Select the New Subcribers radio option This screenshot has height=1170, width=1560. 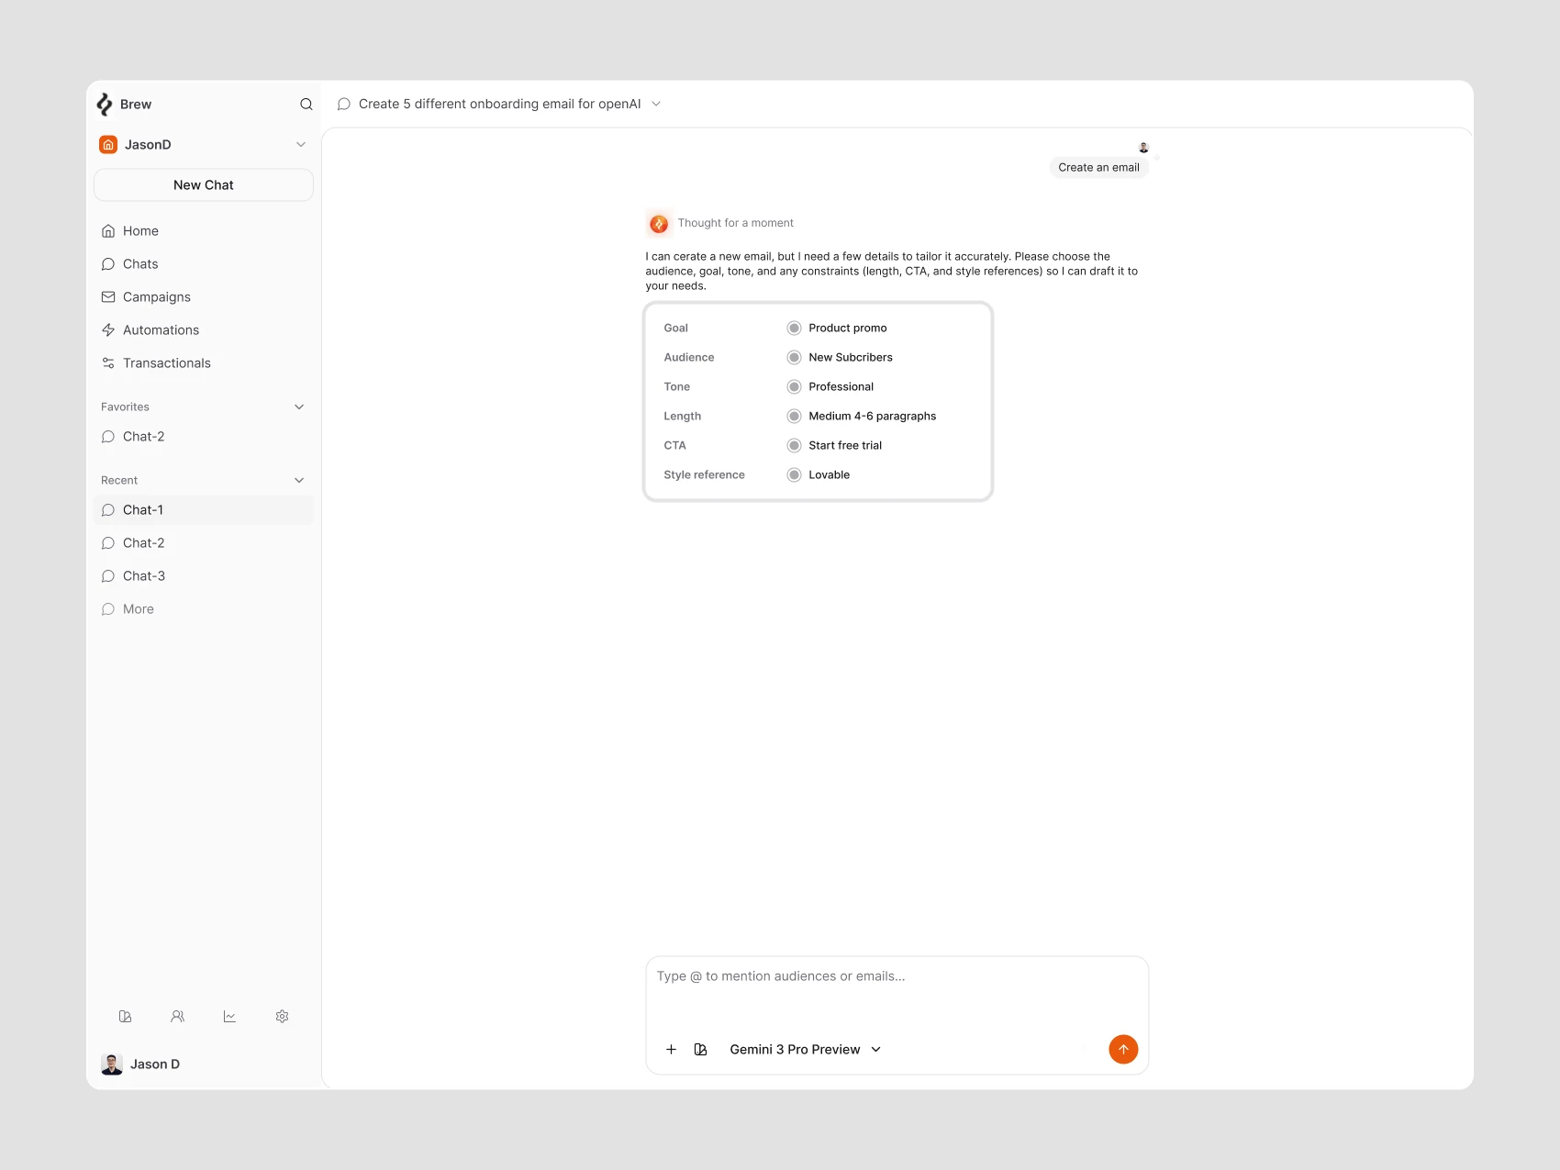[794, 358]
